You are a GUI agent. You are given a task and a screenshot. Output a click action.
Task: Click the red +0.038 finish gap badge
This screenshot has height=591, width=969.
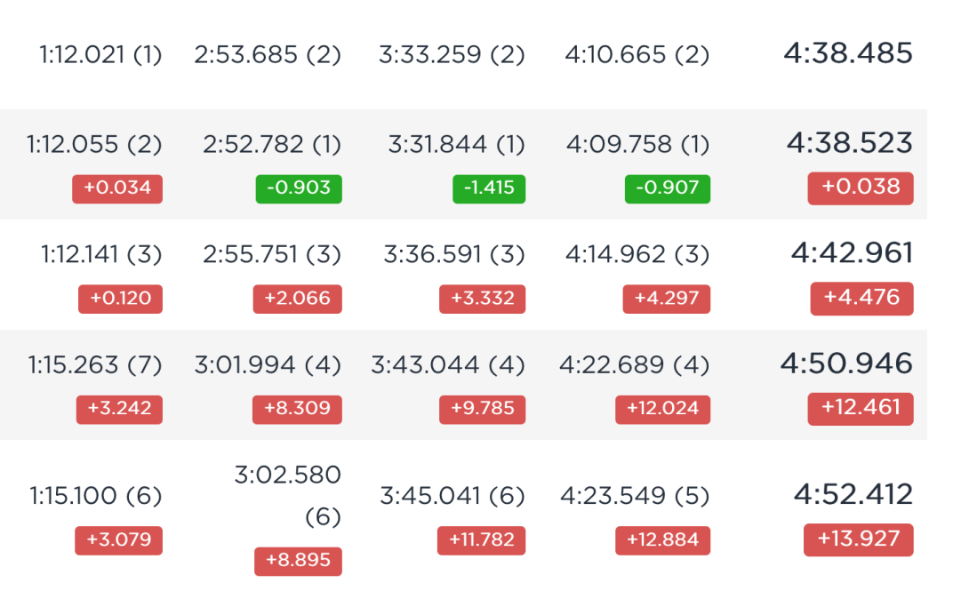[861, 188]
